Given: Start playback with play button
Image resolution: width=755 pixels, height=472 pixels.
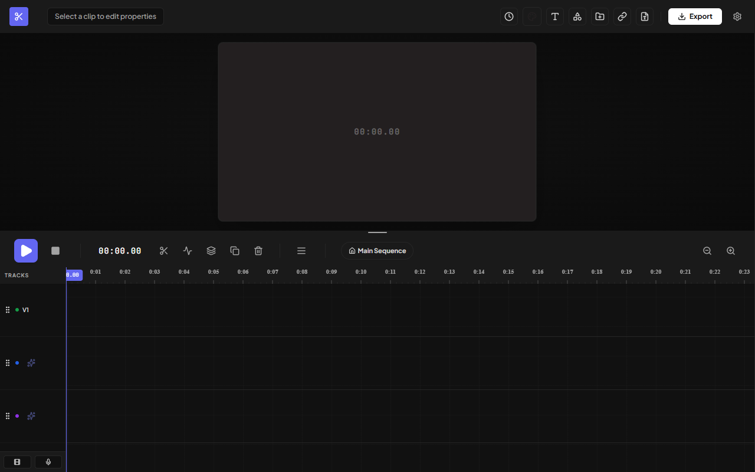Looking at the screenshot, I should (x=26, y=251).
